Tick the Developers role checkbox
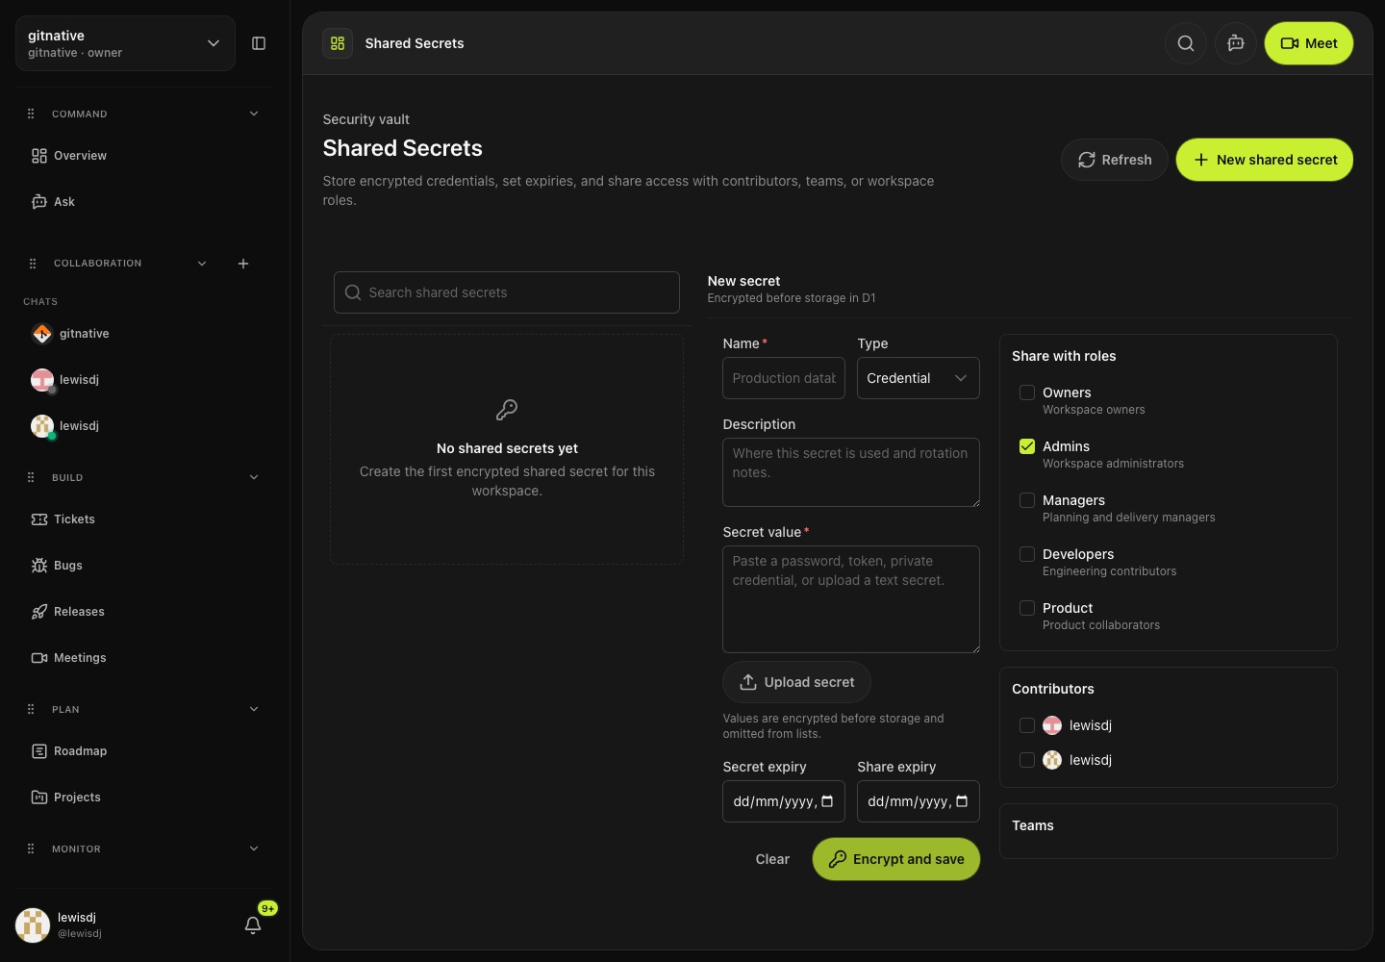Image resolution: width=1385 pixels, height=962 pixels. pyautogui.click(x=1027, y=554)
